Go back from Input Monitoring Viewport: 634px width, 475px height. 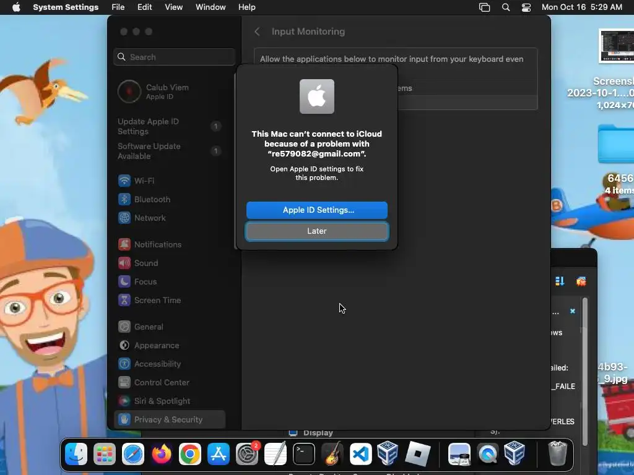point(257,32)
